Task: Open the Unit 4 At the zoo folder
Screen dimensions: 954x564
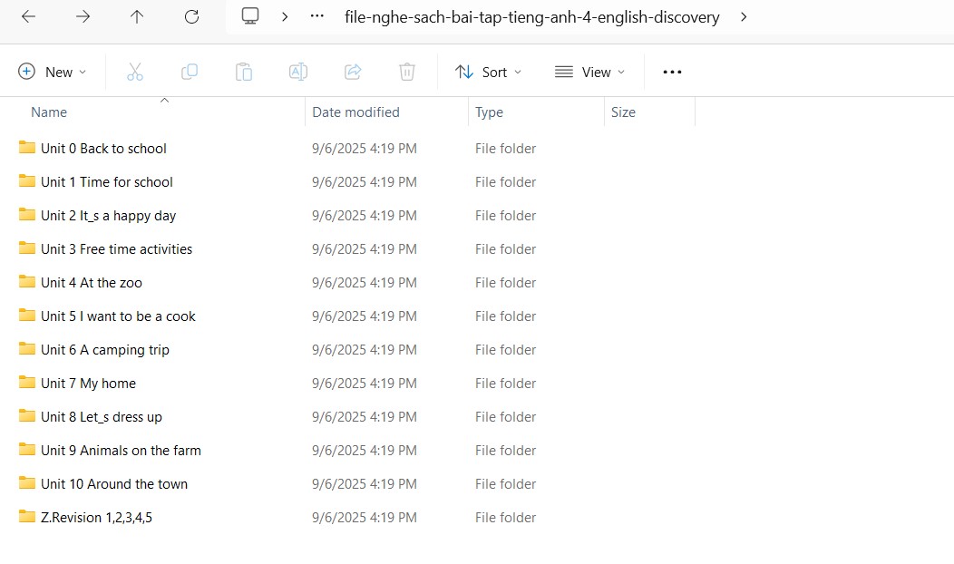Action: (91, 282)
